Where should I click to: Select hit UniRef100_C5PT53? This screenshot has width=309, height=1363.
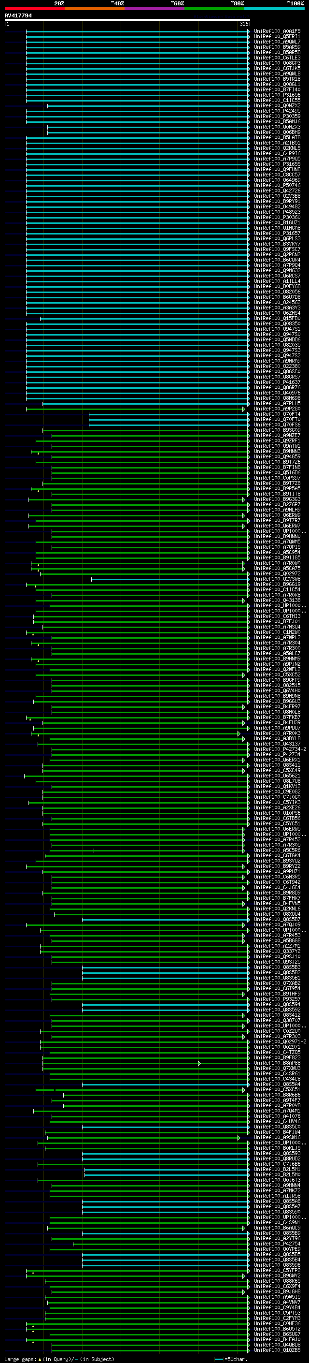277,1314
